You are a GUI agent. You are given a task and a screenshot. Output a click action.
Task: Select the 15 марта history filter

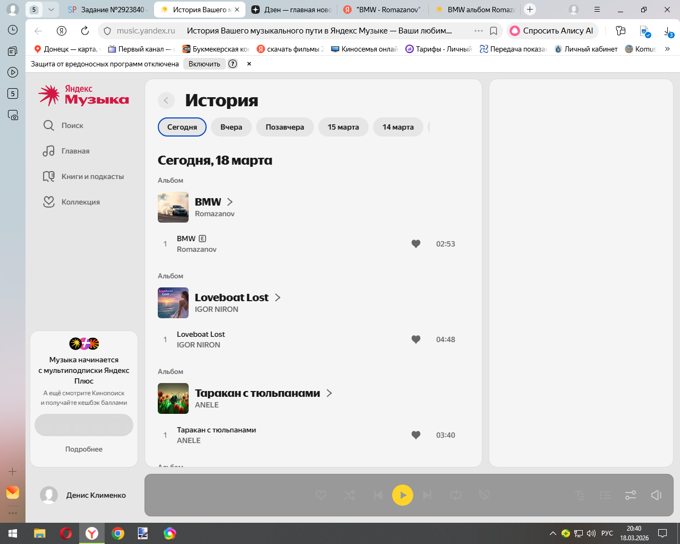pos(343,127)
